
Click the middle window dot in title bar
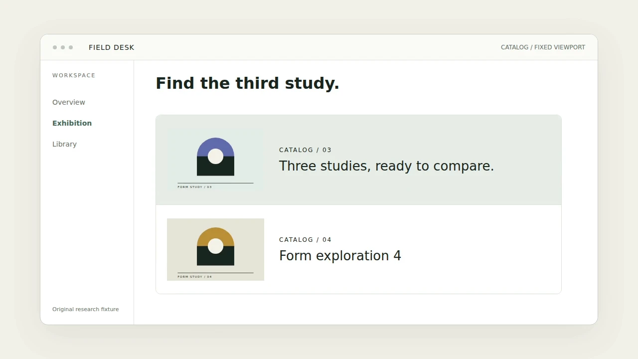click(63, 47)
